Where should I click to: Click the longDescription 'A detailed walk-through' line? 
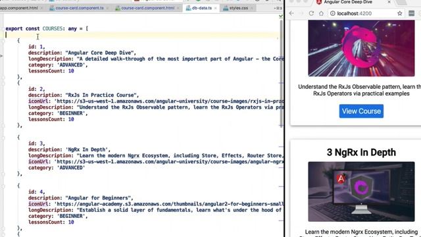156,59
